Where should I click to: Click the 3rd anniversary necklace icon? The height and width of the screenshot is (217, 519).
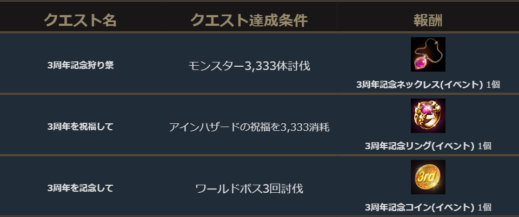[x=428, y=54]
